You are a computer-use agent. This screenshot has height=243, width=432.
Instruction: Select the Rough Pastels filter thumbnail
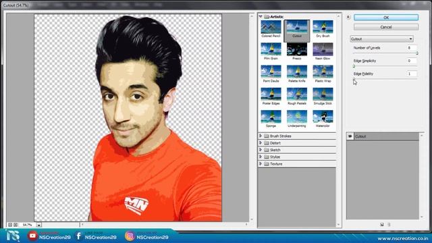(x=297, y=97)
